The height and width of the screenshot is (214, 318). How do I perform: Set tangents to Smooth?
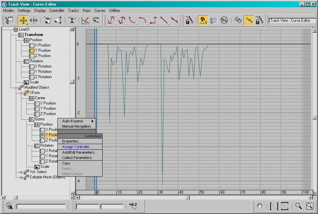click(x=175, y=20)
